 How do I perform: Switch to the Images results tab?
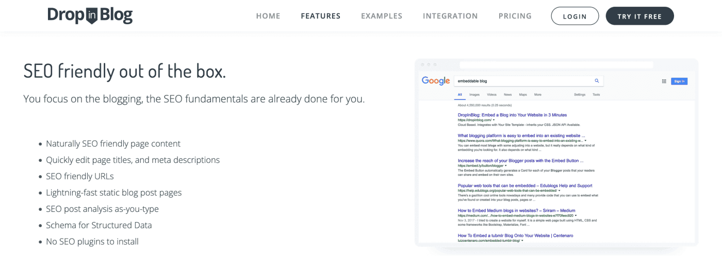click(474, 95)
